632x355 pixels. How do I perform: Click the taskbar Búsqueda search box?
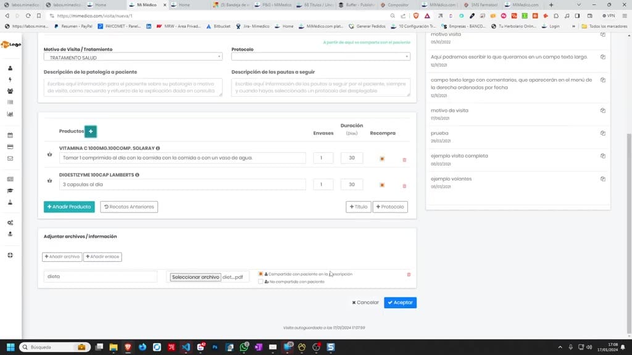54,347
